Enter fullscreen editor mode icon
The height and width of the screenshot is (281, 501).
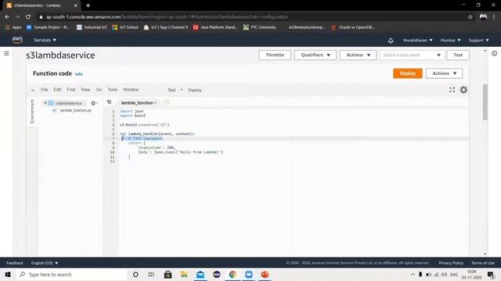coord(452,90)
